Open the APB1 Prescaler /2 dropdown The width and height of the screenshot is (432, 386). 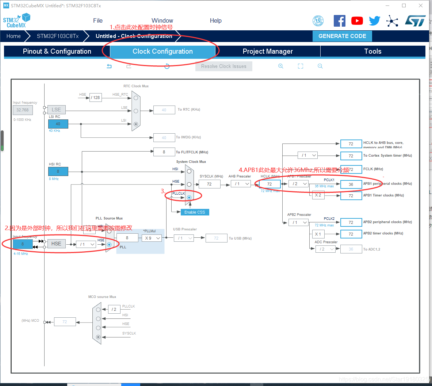298,184
